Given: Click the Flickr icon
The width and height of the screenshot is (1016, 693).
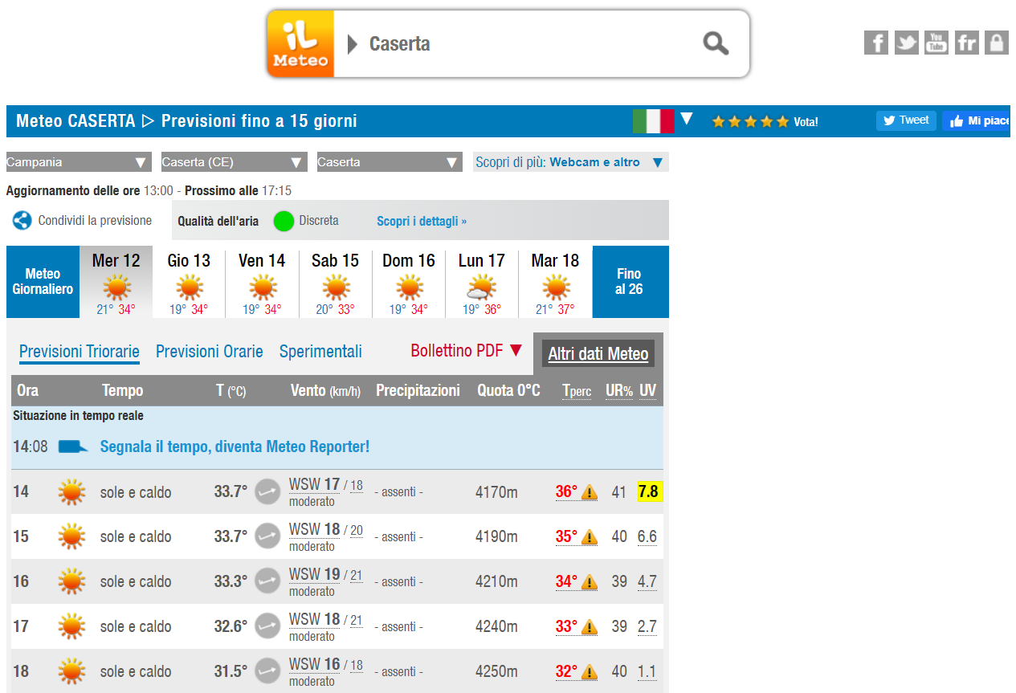Looking at the screenshot, I should click(966, 43).
